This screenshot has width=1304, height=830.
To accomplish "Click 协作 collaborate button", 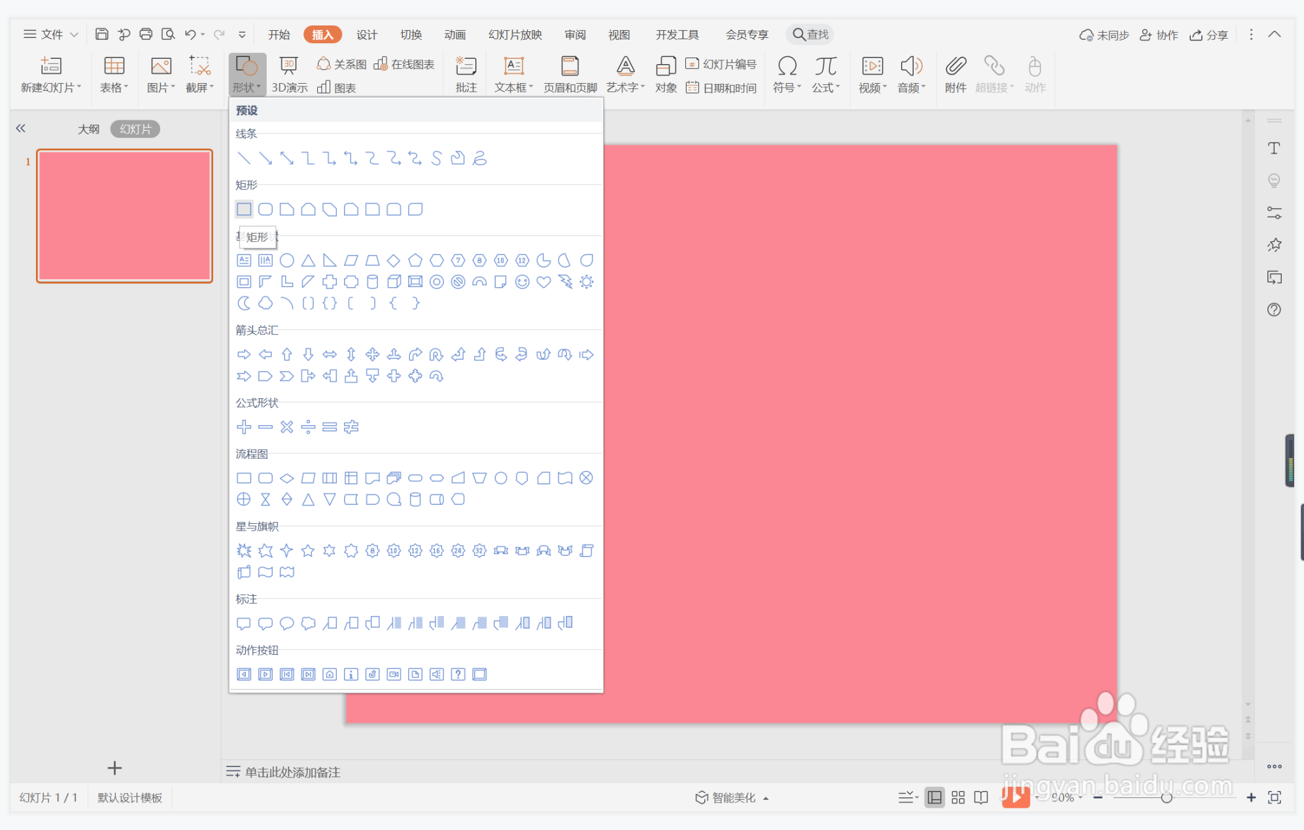I will pos(1158,35).
